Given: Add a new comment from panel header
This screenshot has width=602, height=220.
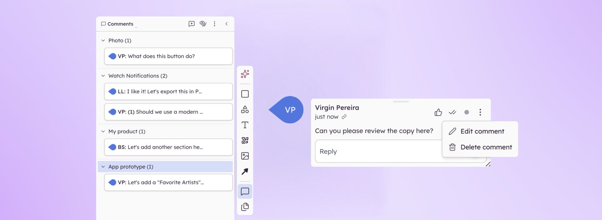Looking at the screenshot, I should pyautogui.click(x=191, y=24).
